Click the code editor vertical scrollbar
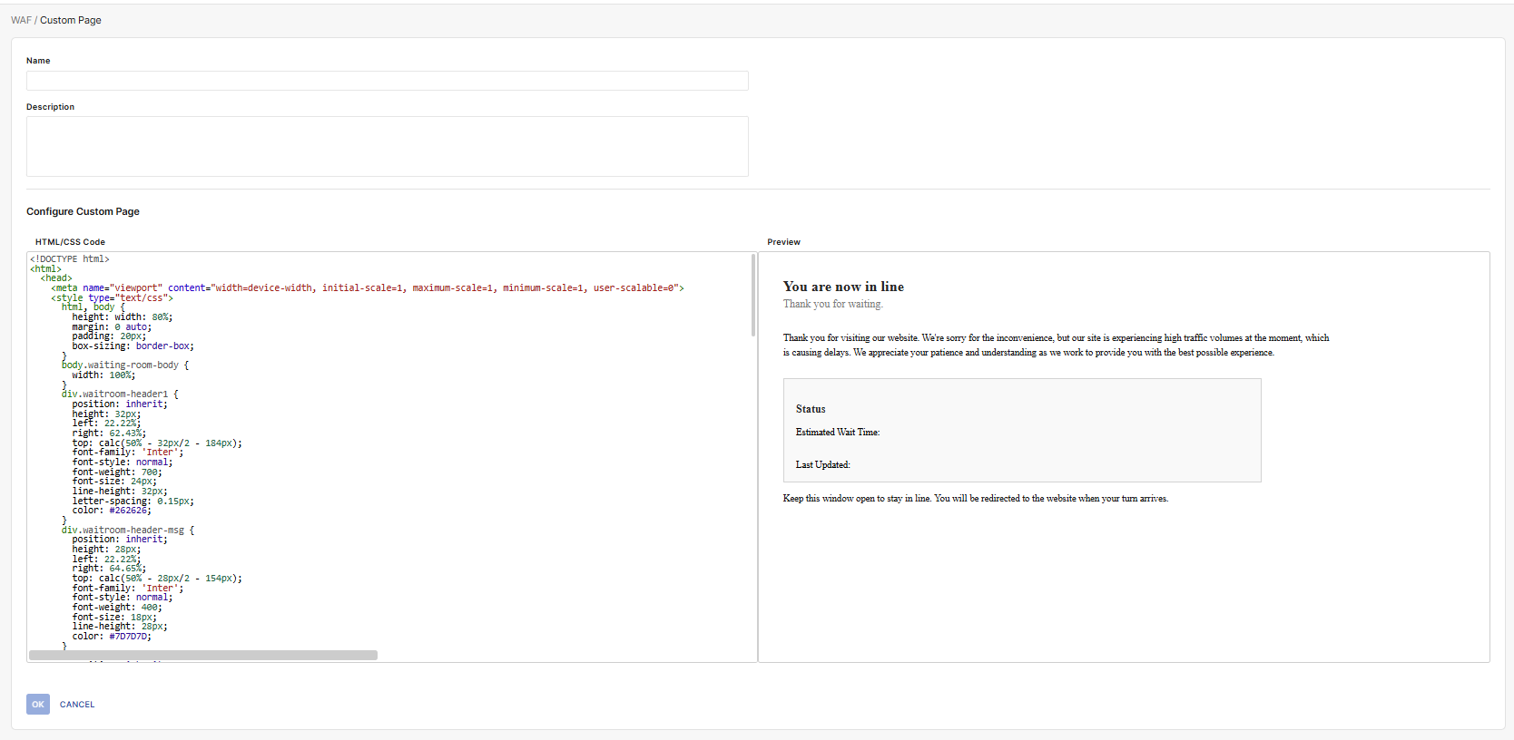Image resolution: width=1514 pixels, height=740 pixels. 753,296
